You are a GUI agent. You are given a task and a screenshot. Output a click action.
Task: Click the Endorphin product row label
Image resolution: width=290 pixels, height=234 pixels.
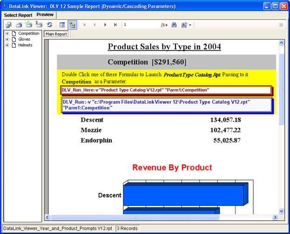96,140
